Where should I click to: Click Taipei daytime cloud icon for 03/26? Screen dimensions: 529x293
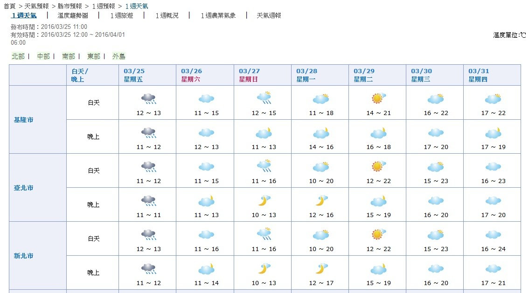click(206, 167)
